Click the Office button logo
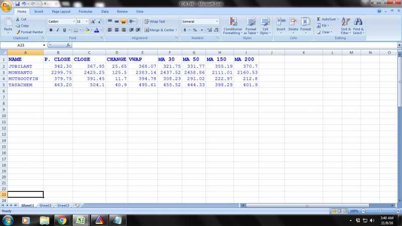The height and width of the screenshot is (226, 402). pos(7,6)
